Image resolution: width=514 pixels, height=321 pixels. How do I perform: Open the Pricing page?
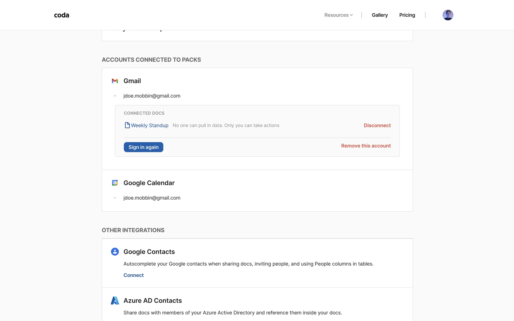(x=407, y=15)
